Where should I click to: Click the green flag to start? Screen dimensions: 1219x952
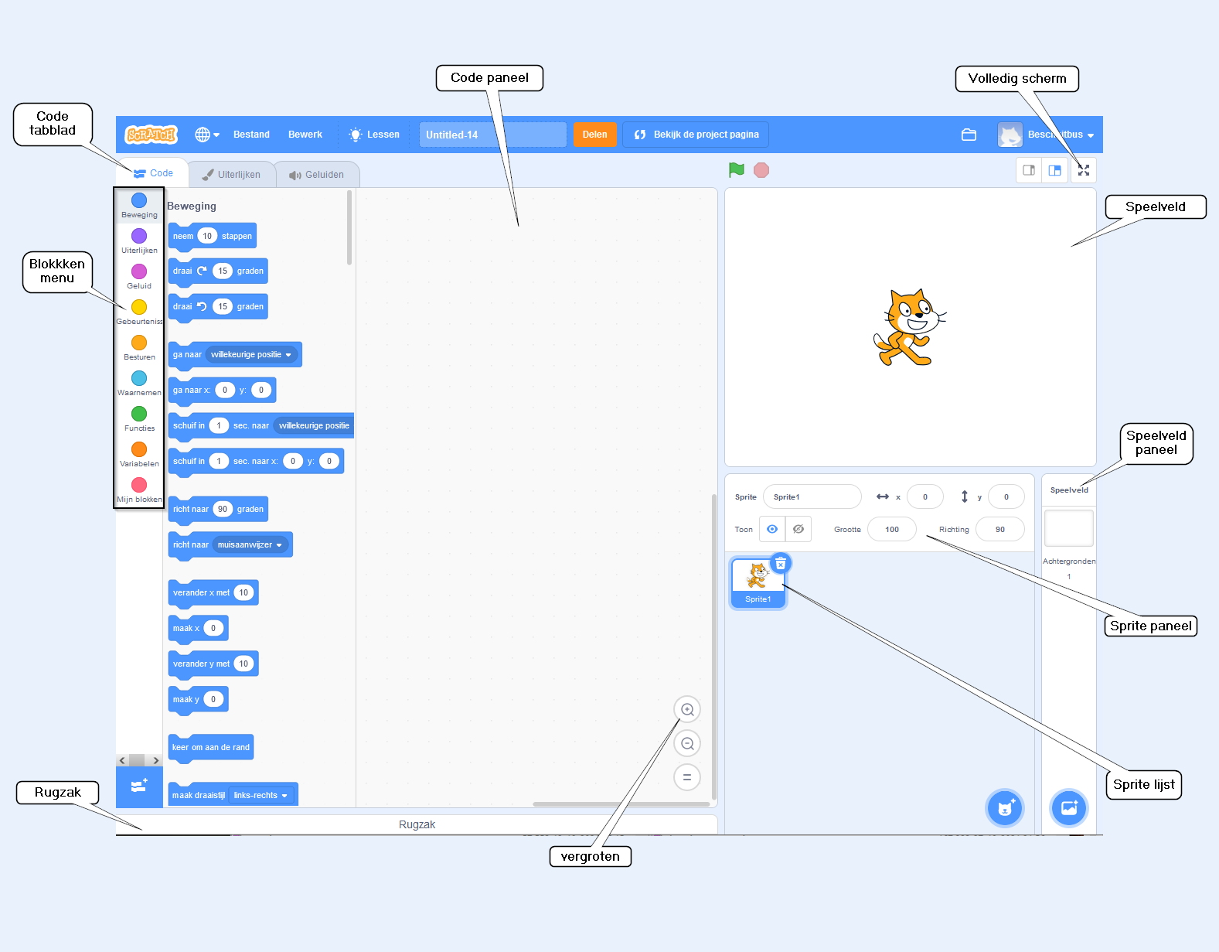click(x=736, y=170)
